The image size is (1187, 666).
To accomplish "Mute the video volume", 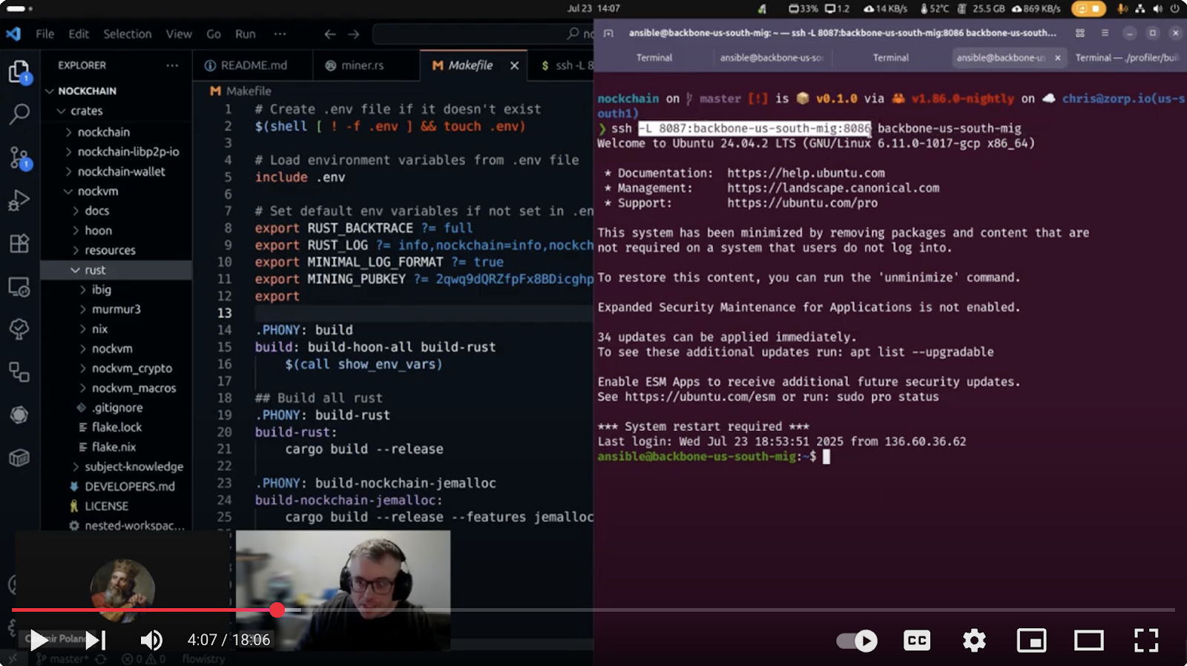I will pyautogui.click(x=151, y=640).
